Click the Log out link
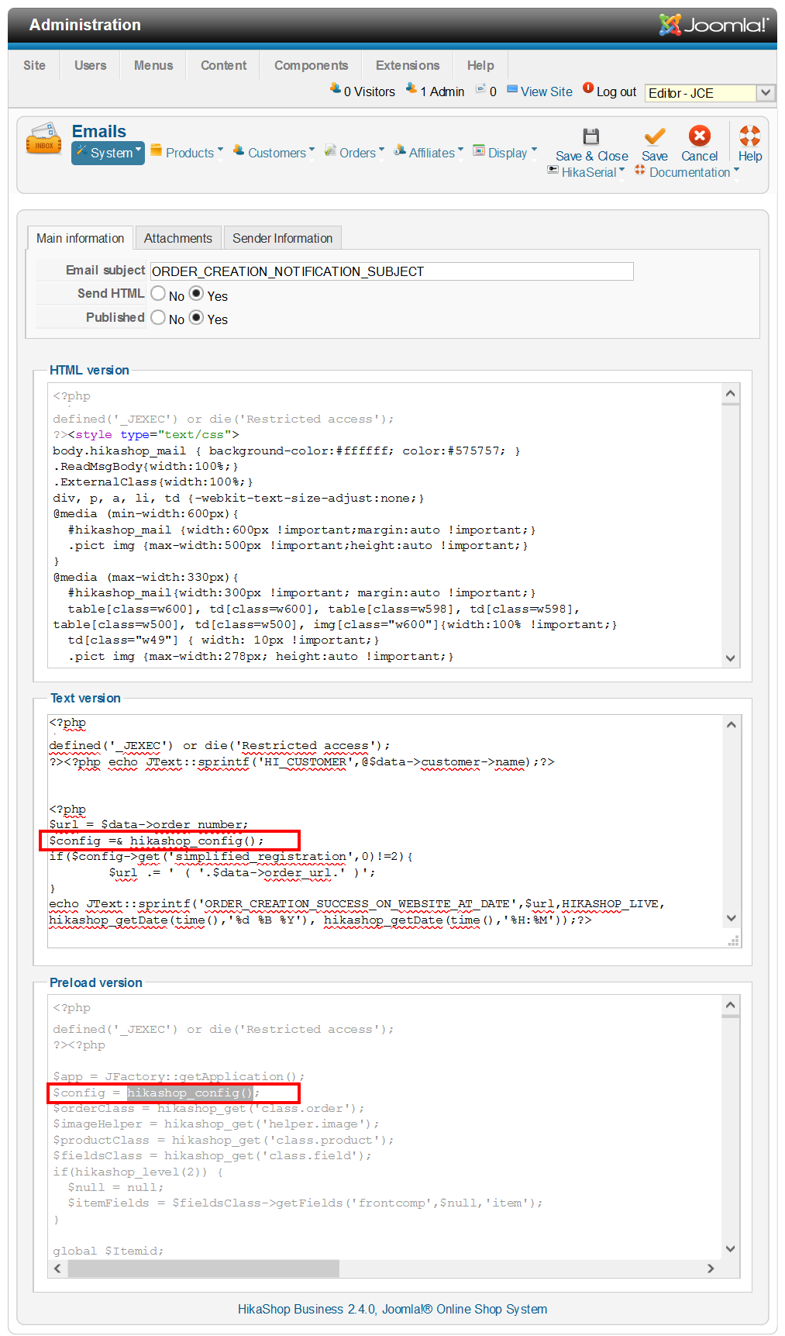Screen dimensions: 785x1336 tap(616, 91)
